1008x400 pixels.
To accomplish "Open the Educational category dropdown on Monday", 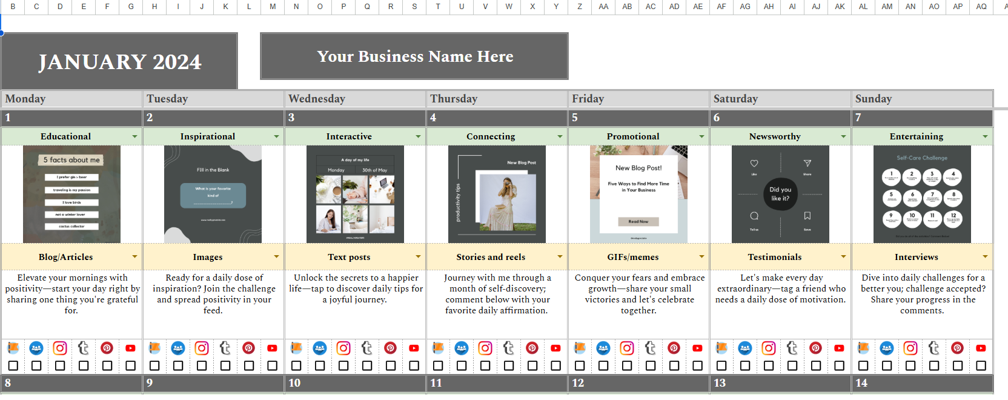I will 134,136.
